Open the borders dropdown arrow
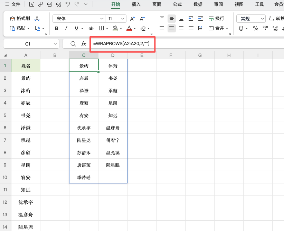The width and height of the screenshot is (284, 231). click(x=107, y=28)
